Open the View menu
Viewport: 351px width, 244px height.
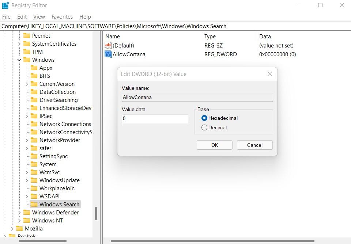[39, 17]
